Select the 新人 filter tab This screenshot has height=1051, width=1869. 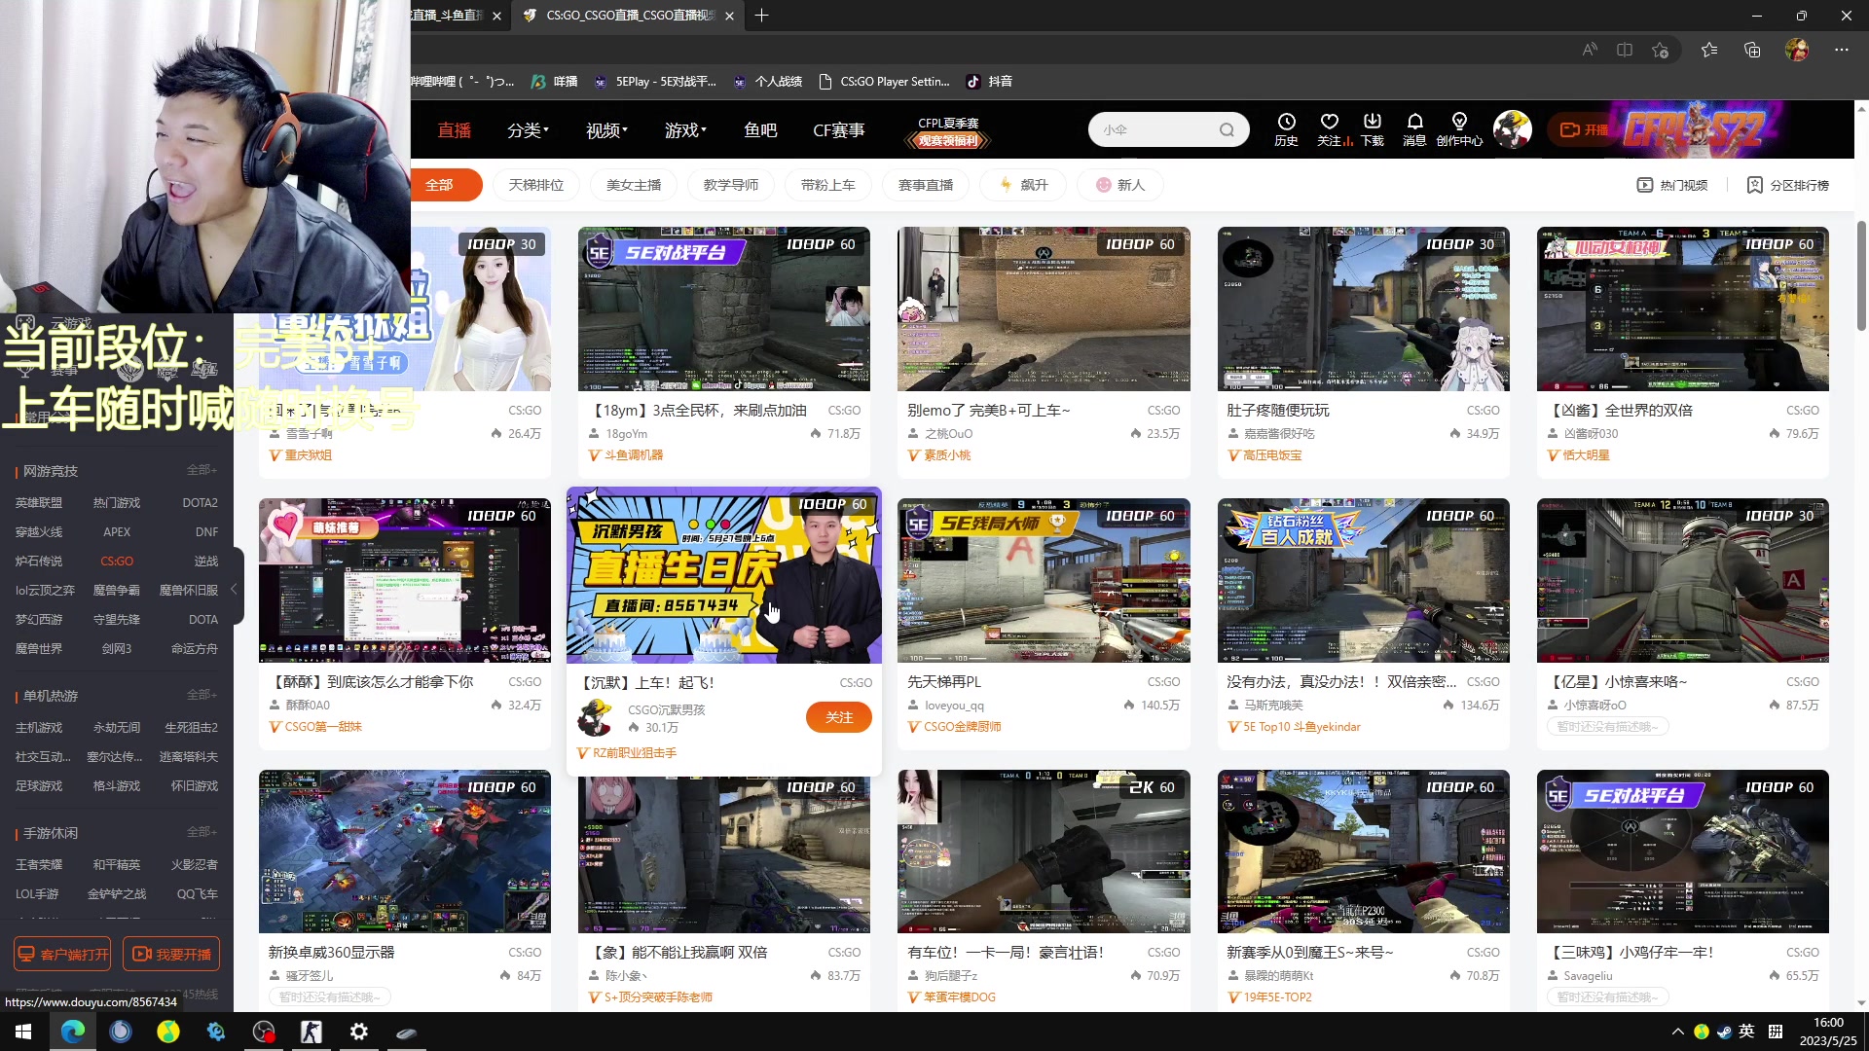1120,185
